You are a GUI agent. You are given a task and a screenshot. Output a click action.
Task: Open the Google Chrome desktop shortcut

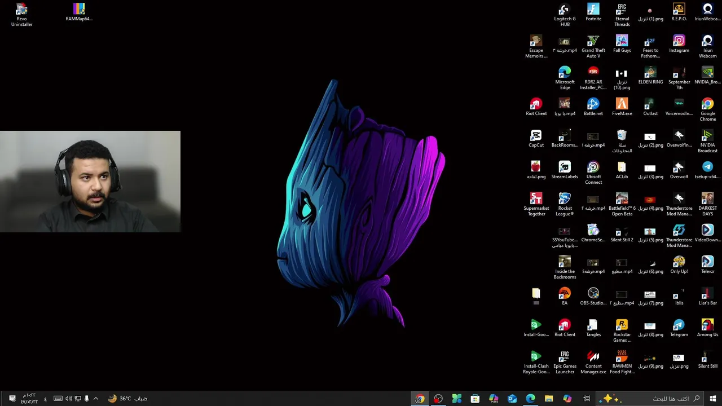coord(708,109)
